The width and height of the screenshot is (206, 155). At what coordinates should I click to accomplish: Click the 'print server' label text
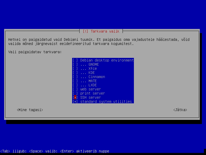[x=93, y=93]
